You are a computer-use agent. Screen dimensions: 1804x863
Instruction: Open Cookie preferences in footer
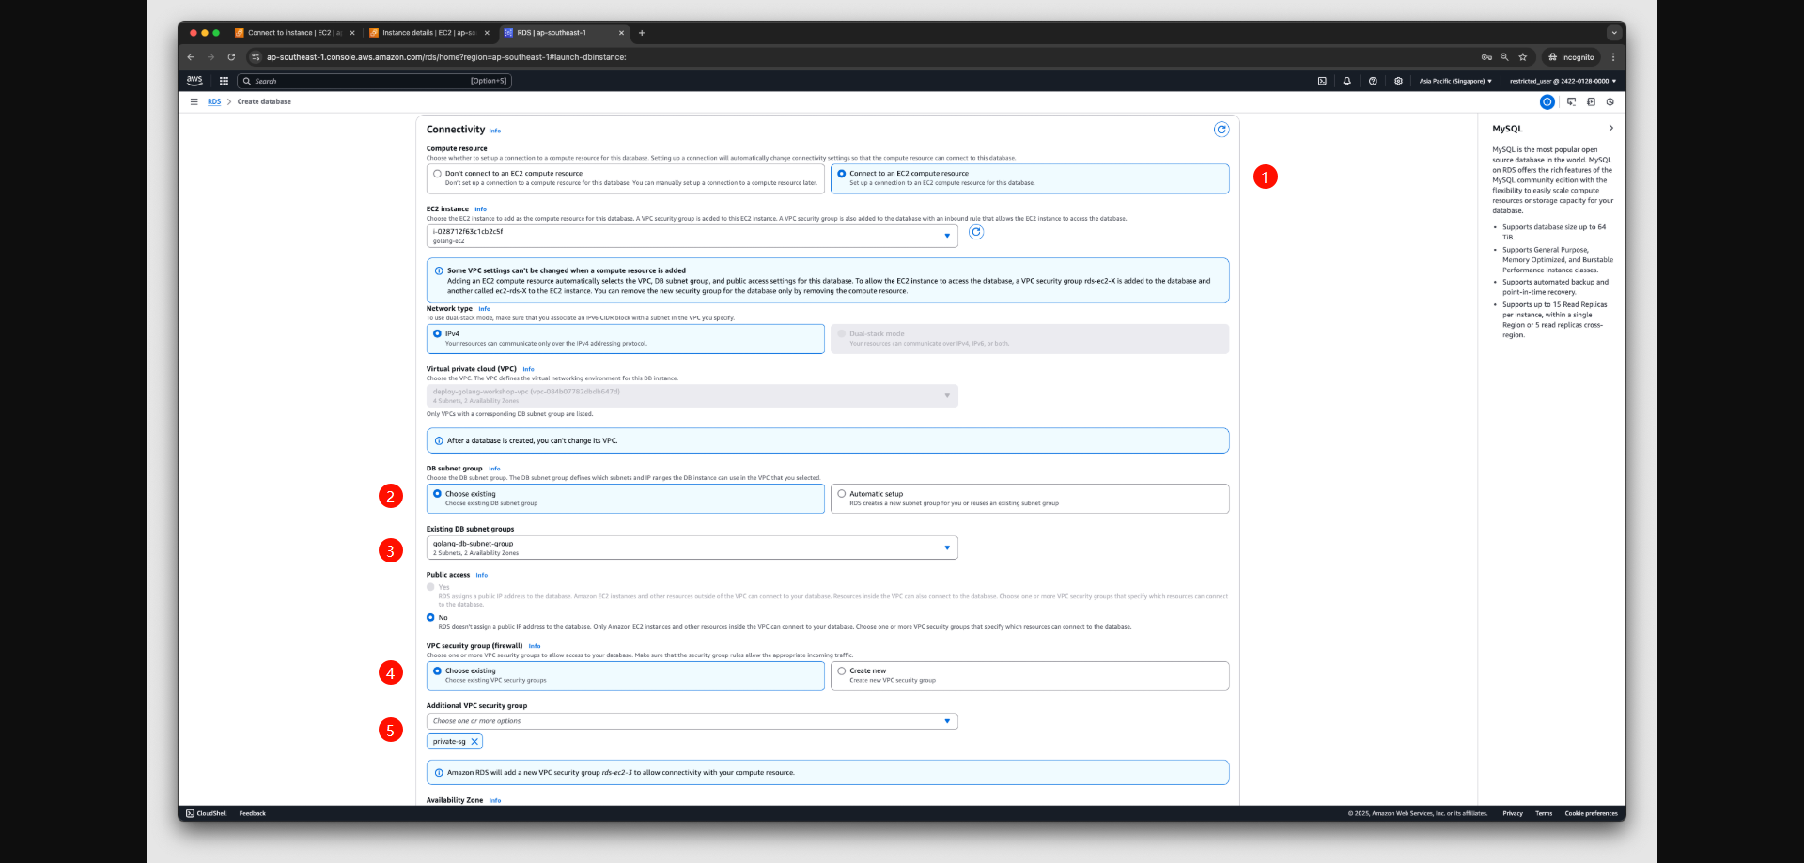point(1592,813)
